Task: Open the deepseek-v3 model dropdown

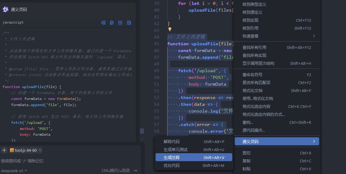Action: (x=14, y=170)
